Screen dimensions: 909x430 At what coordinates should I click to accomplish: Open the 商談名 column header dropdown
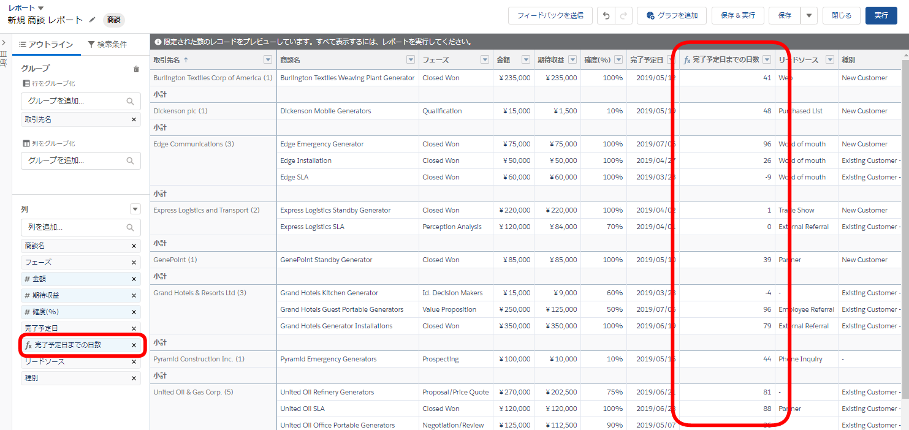(x=411, y=59)
